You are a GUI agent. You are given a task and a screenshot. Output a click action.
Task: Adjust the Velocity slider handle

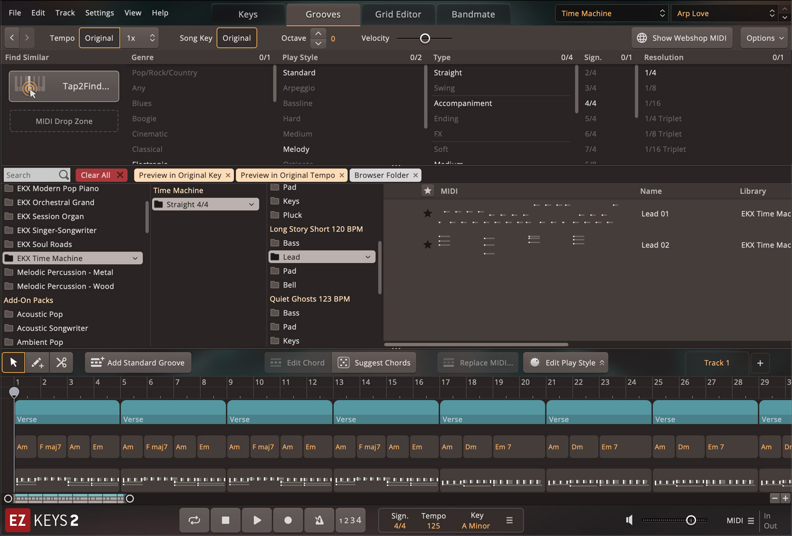tap(425, 38)
